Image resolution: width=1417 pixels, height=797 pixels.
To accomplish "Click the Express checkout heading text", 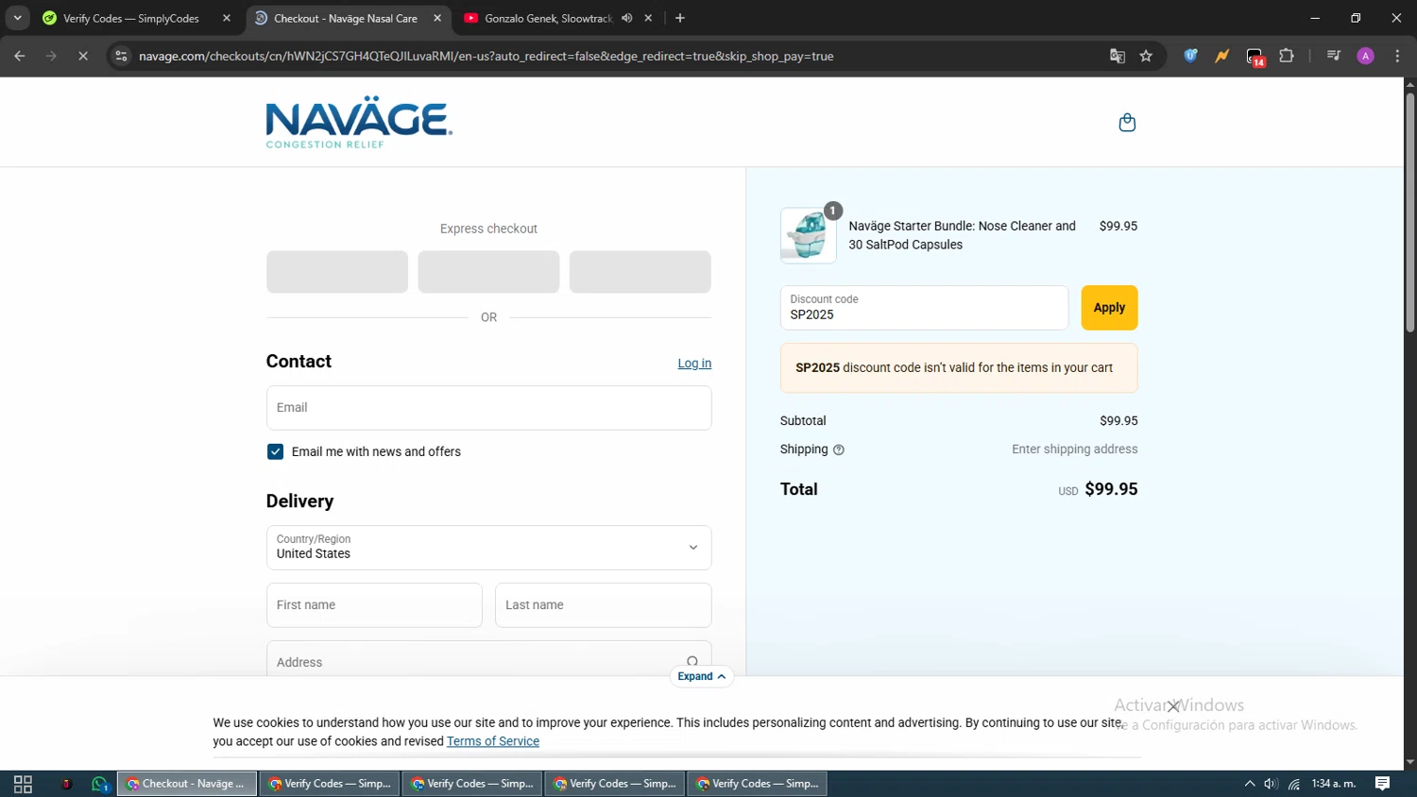I will pos(488,229).
